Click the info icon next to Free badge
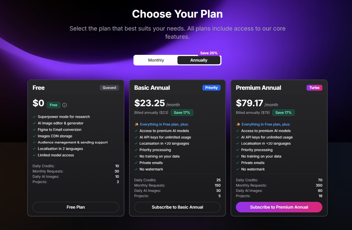 click(65, 105)
